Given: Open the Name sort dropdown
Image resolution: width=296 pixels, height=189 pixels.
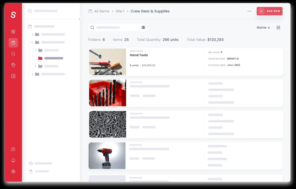Looking at the screenshot, I should click(263, 27).
